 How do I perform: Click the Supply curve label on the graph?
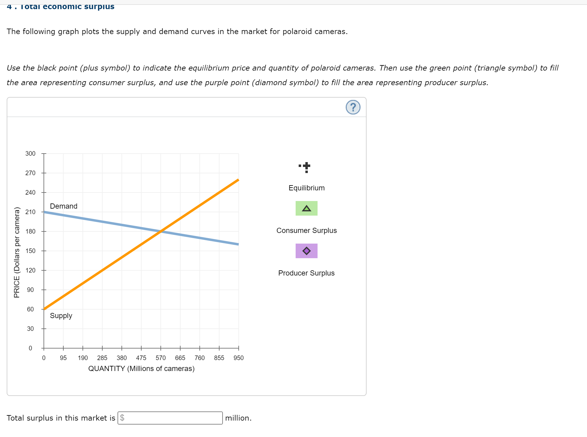coord(61,315)
